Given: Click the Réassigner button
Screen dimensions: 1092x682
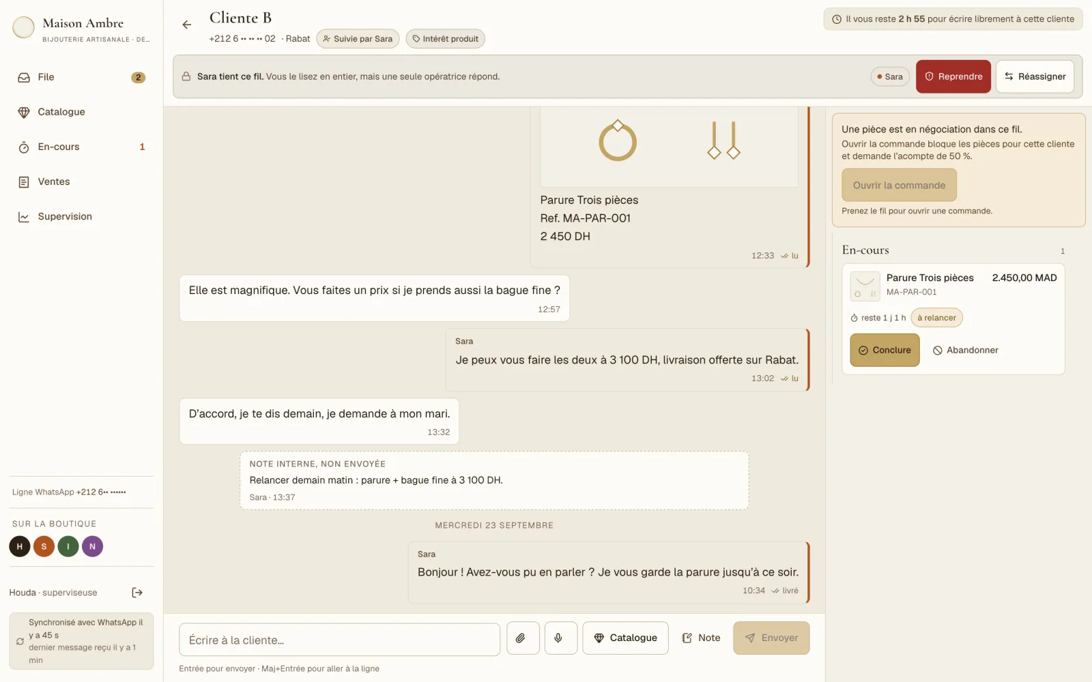Looking at the screenshot, I should (x=1035, y=76).
